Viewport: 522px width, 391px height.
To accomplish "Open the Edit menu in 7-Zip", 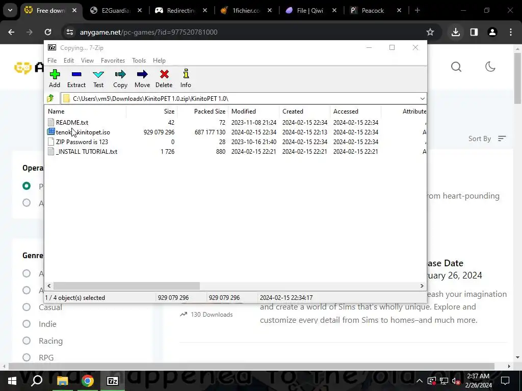I will (x=69, y=60).
